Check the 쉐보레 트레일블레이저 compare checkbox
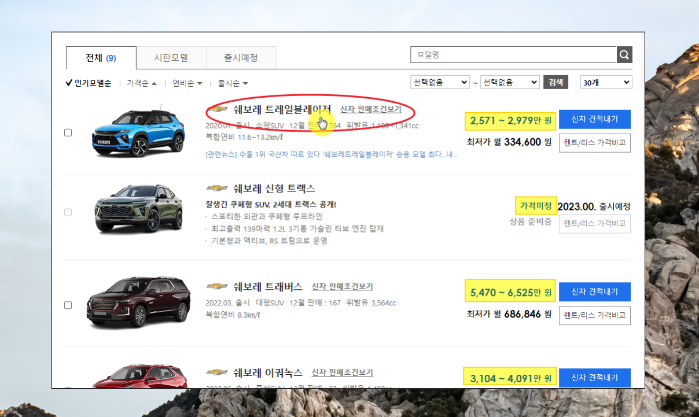Viewport: 699px width, 417px height. [x=68, y=132]
